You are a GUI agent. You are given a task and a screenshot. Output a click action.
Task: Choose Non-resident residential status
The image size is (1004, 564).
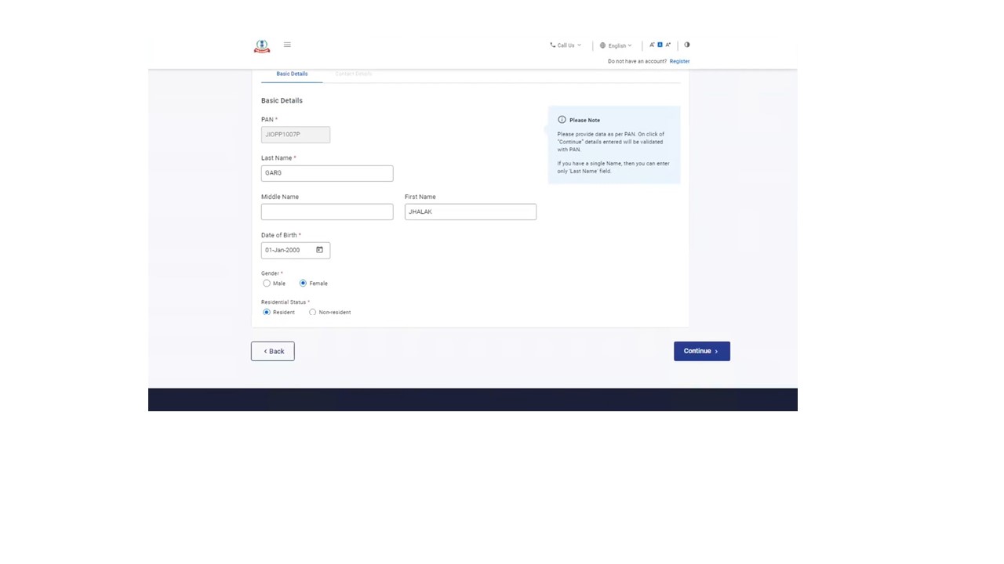click(313, 313)
